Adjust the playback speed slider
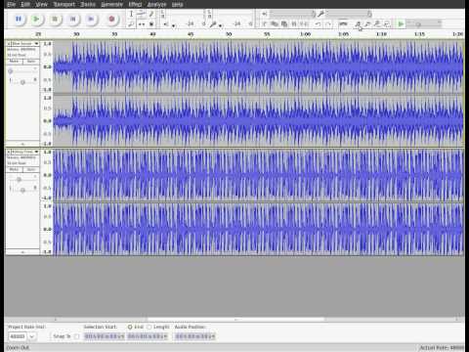 coord(424,24)
